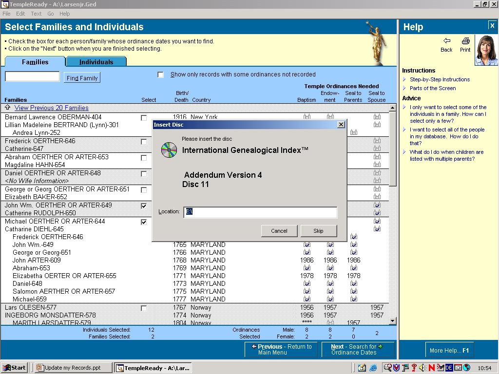Switch to Update my Records.ppt taskbar item
499x374 pixels.
pos(73,368)
